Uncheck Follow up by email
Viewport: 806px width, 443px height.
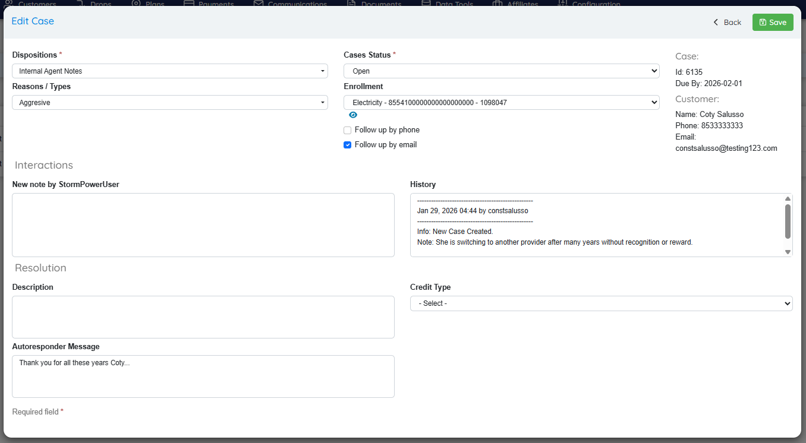coord(348,145)
